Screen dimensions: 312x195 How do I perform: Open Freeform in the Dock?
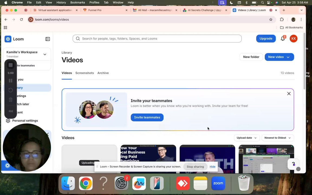(139, 183)
